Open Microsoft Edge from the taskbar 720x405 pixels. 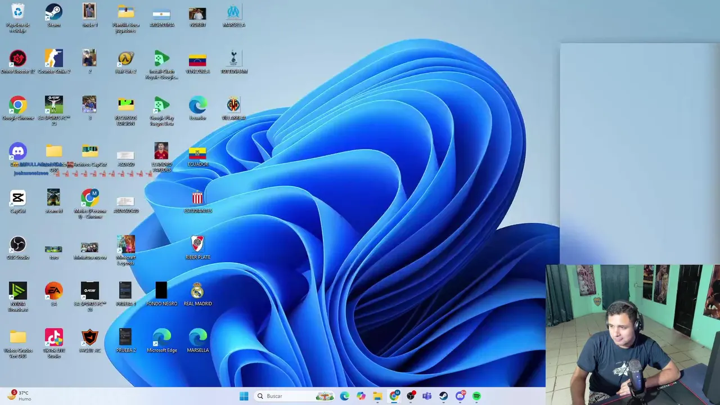click(x=344, y=396)
